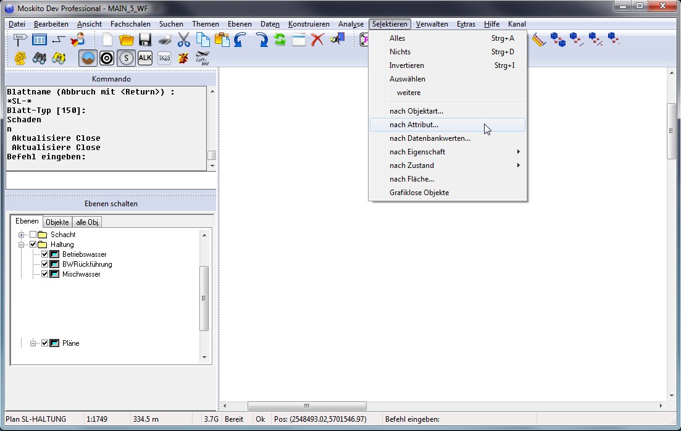Uncheck the Mischwasser layer checkbox

(x=44, y=274)
